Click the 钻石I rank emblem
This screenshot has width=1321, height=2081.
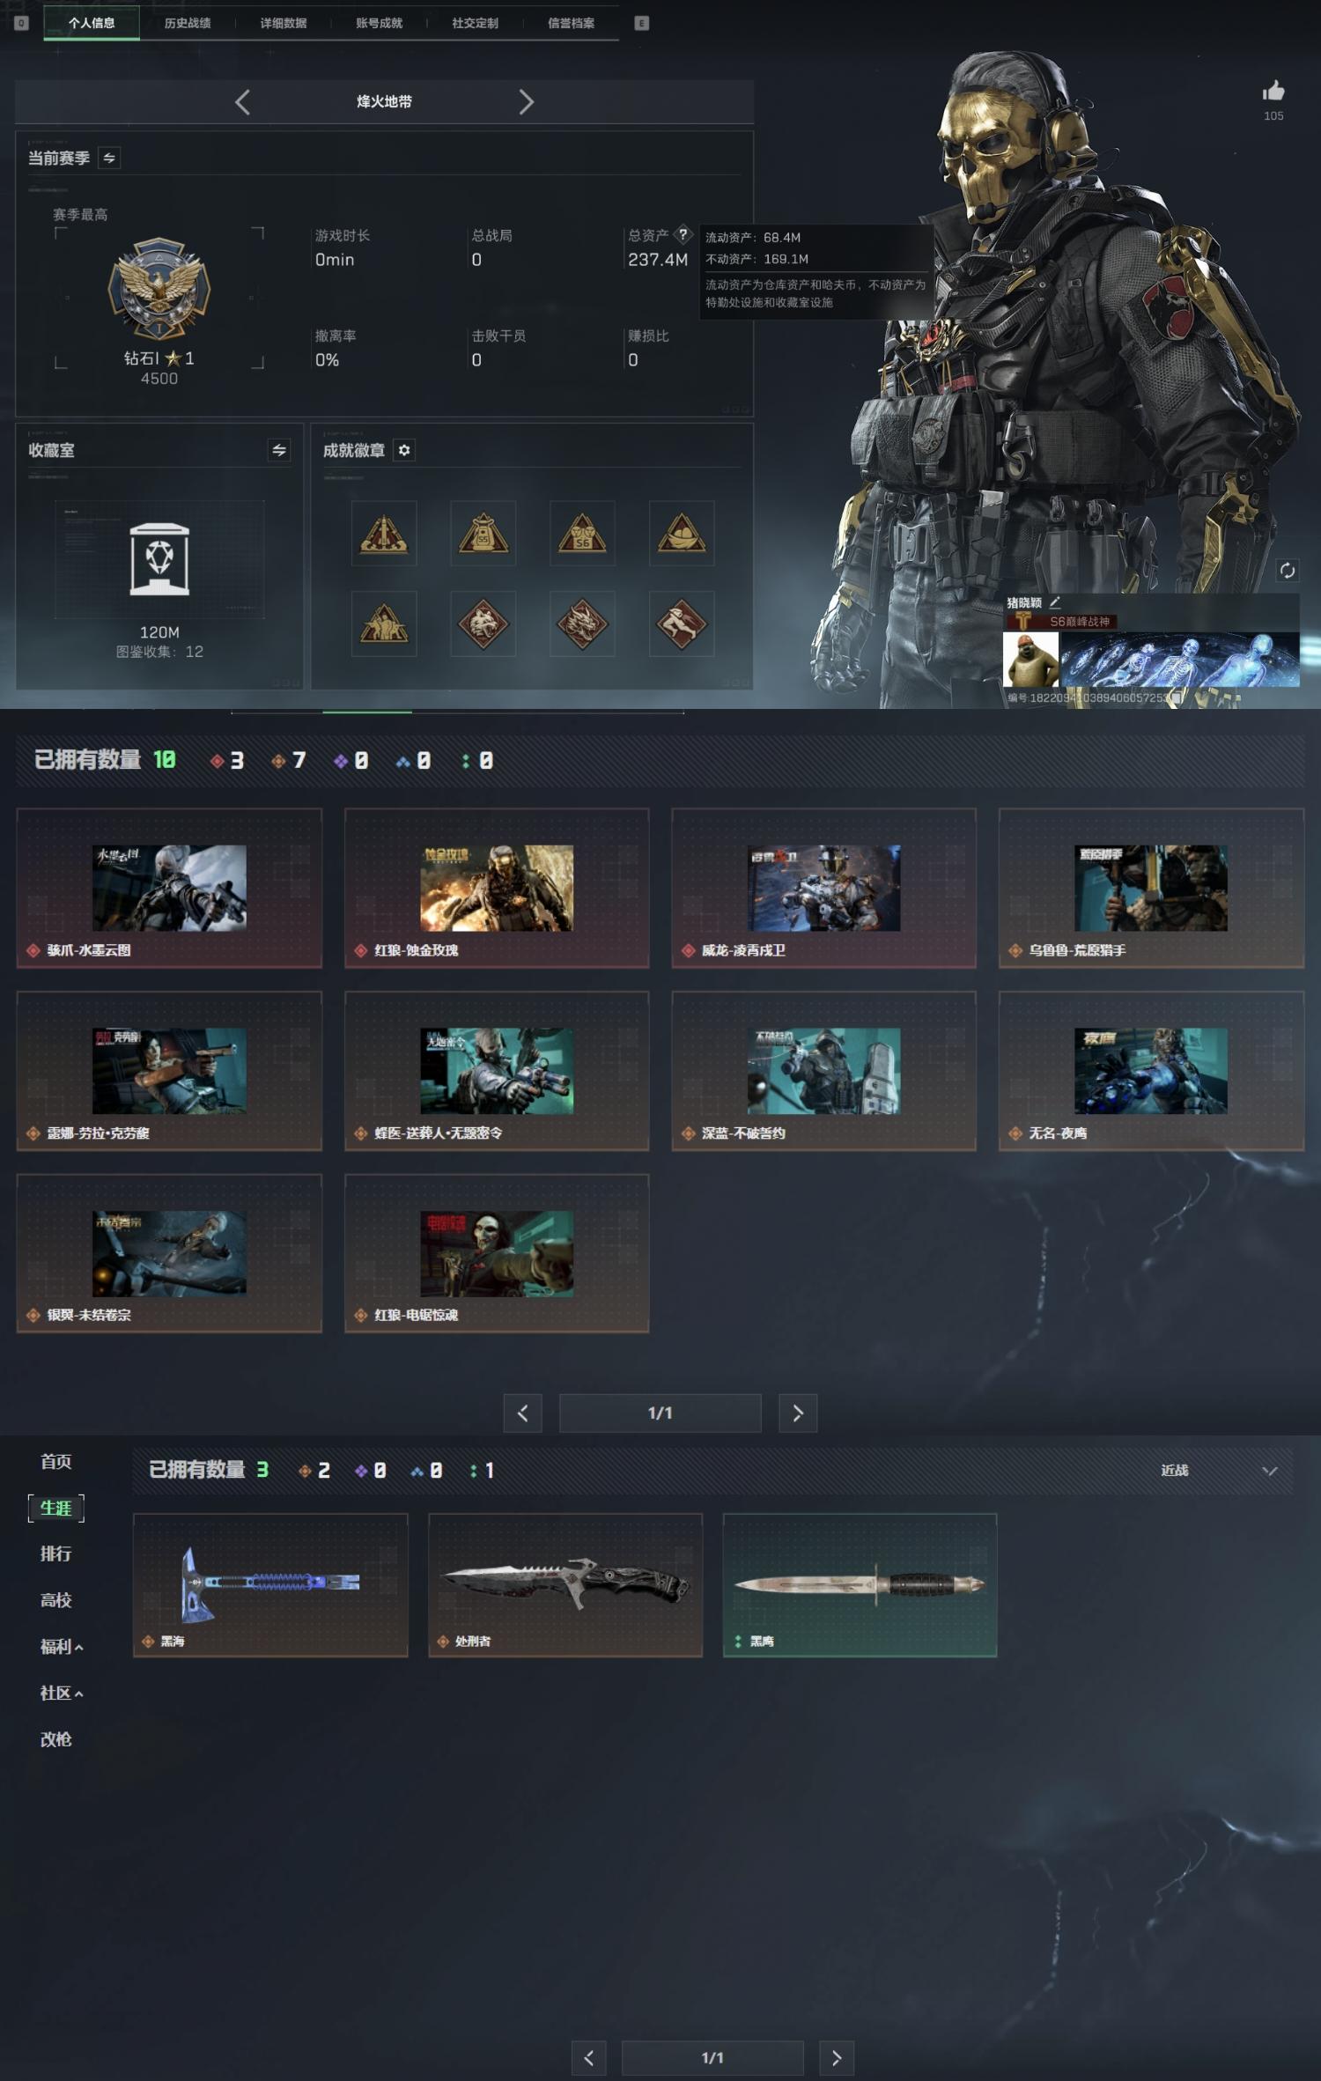click(159, 288)
